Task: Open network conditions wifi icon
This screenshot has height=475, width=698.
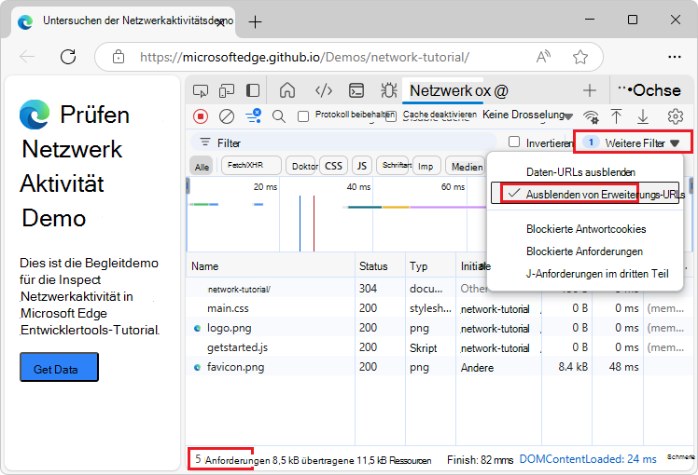Action: [x=592, y=116]
